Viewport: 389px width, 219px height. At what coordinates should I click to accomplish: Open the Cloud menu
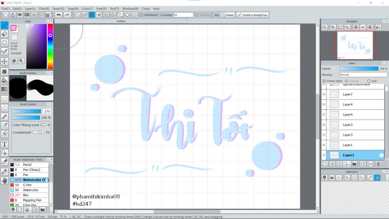click(x=145, y=8)
